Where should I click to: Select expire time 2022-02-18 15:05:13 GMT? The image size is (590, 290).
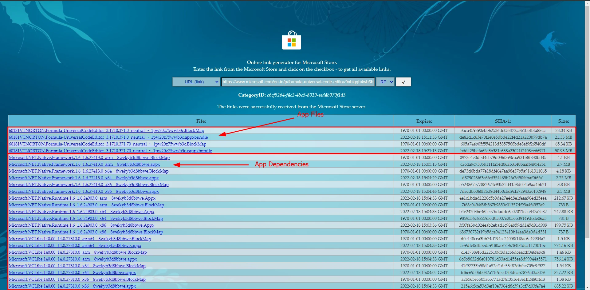[x=424, y=164]
